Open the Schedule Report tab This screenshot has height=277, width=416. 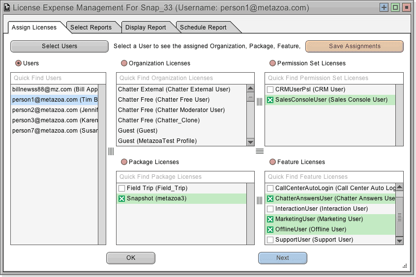[x=203, y=28]
